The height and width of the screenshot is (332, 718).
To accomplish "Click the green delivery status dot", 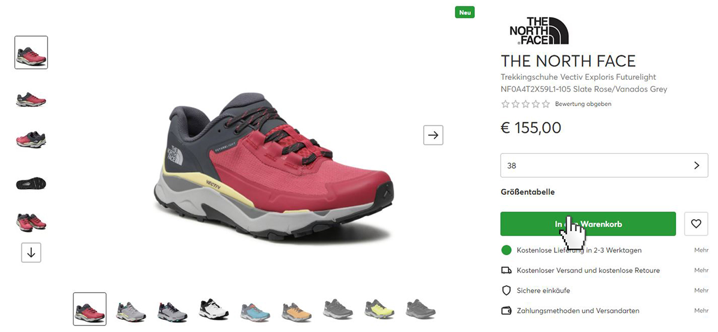I will coord(506,250).
